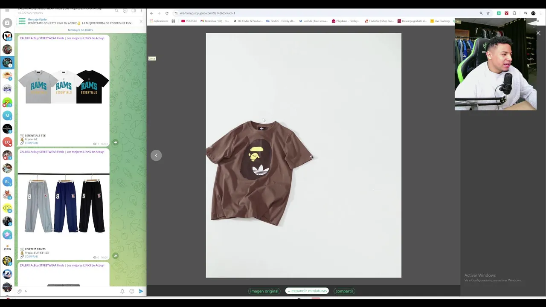
Task: Open the blue M chat avatar
Action: pos(7,116)
